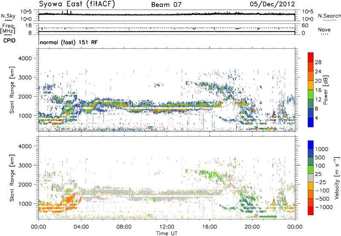The width and height of the screenshot is (341, 236).
Task: Click the gray segment of the velocity colorbar
Action: point(311,178)
